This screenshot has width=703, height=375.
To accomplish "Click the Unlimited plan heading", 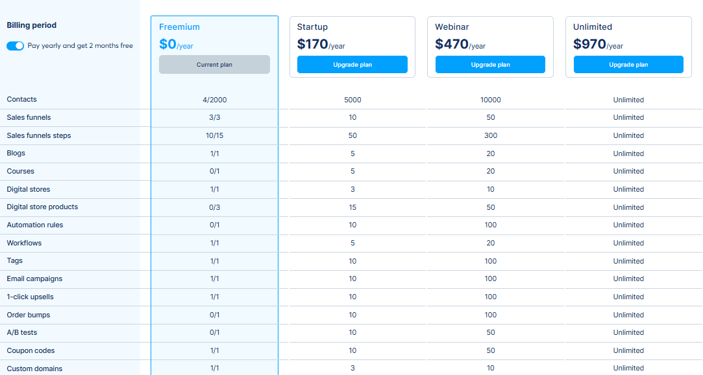I will pos(593,27).
